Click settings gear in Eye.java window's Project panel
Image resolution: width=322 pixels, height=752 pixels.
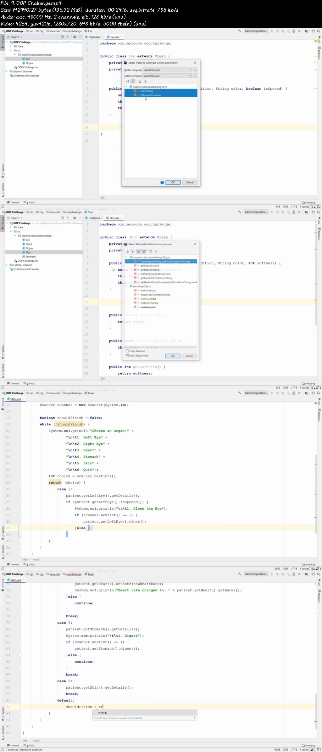coord(75,37)
